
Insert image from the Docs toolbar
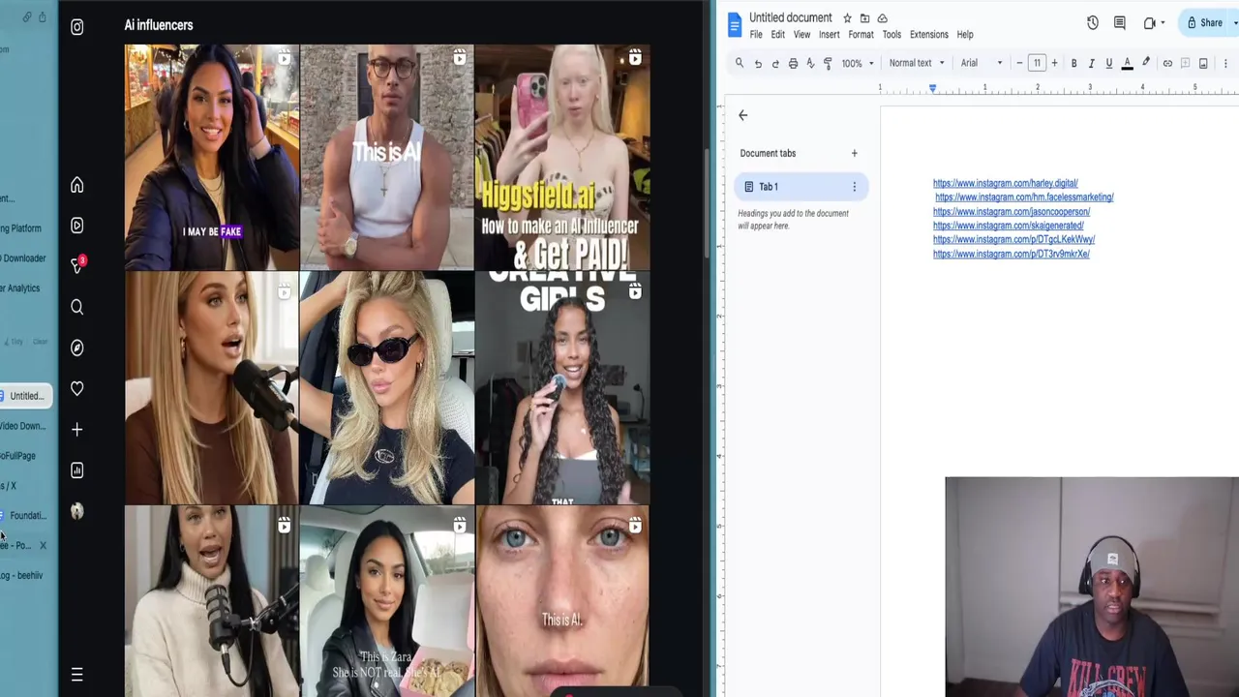1203,63
